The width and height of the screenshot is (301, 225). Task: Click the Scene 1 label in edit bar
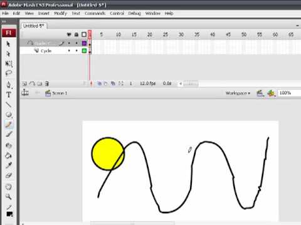[60, 93]
